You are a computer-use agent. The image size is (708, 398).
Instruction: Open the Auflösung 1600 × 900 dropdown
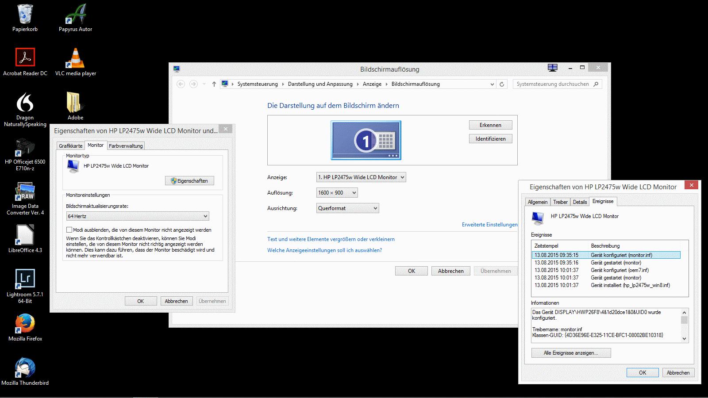coord(337,193)
